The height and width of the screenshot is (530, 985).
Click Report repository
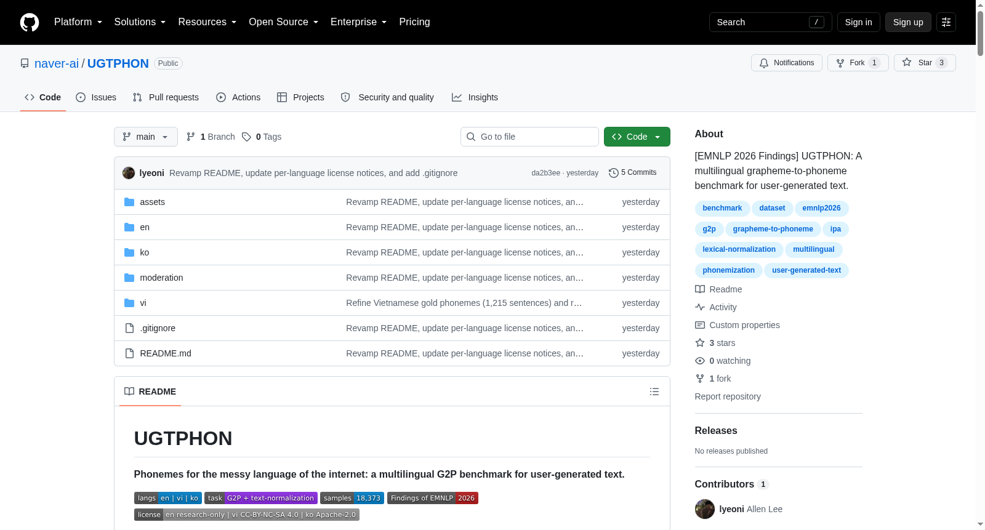coord(728,396)
